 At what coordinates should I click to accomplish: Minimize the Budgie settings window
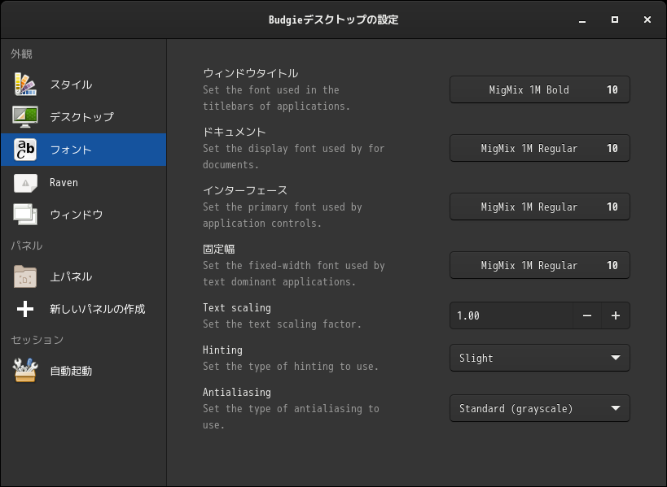pos(582,20)
